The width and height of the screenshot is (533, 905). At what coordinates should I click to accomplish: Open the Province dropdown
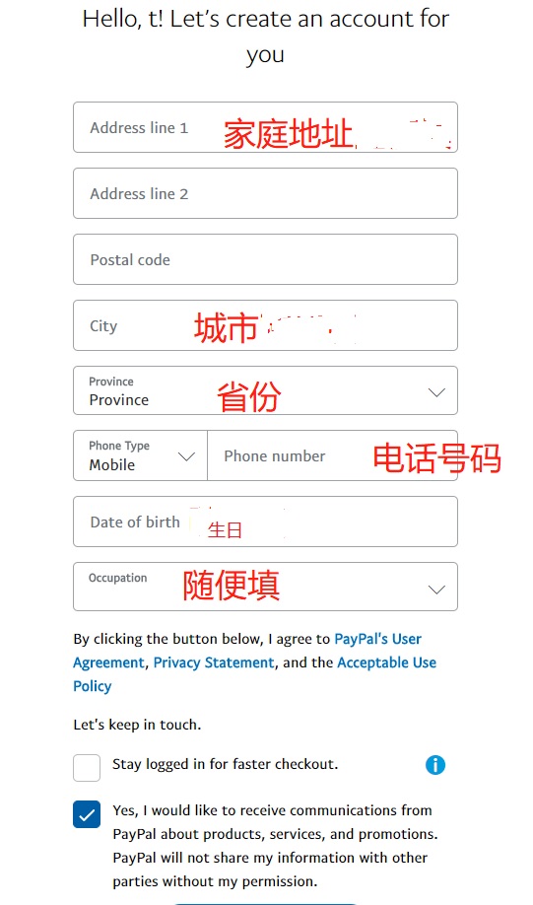point(265,390)
